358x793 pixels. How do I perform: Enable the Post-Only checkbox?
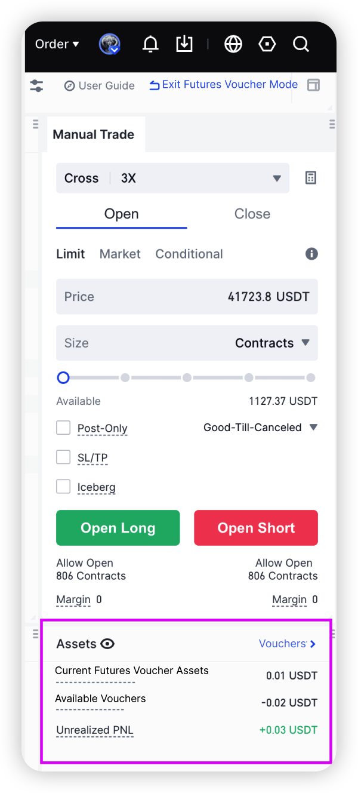point(63,428)
